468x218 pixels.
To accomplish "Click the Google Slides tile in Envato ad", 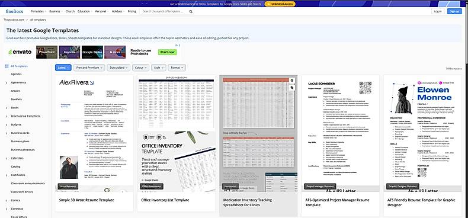I will point(92,52).
